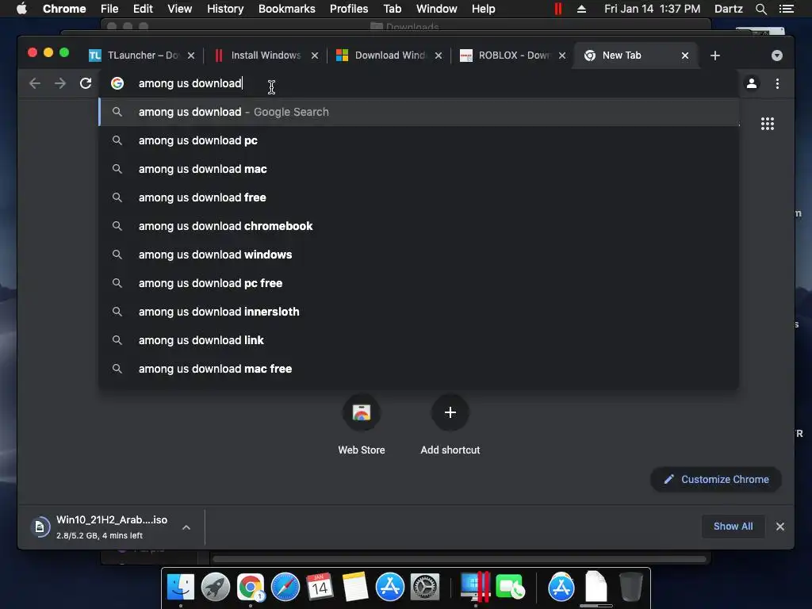Select 'among us download free' suggestion
This screenshot has height=609, width=812.
point(419,197)
